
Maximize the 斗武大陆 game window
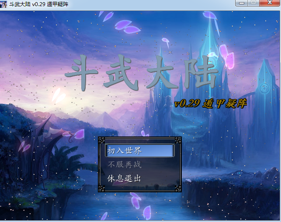coord(253,3)
